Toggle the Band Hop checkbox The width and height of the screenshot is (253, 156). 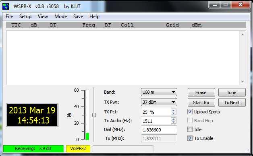[x=190, y=121]
